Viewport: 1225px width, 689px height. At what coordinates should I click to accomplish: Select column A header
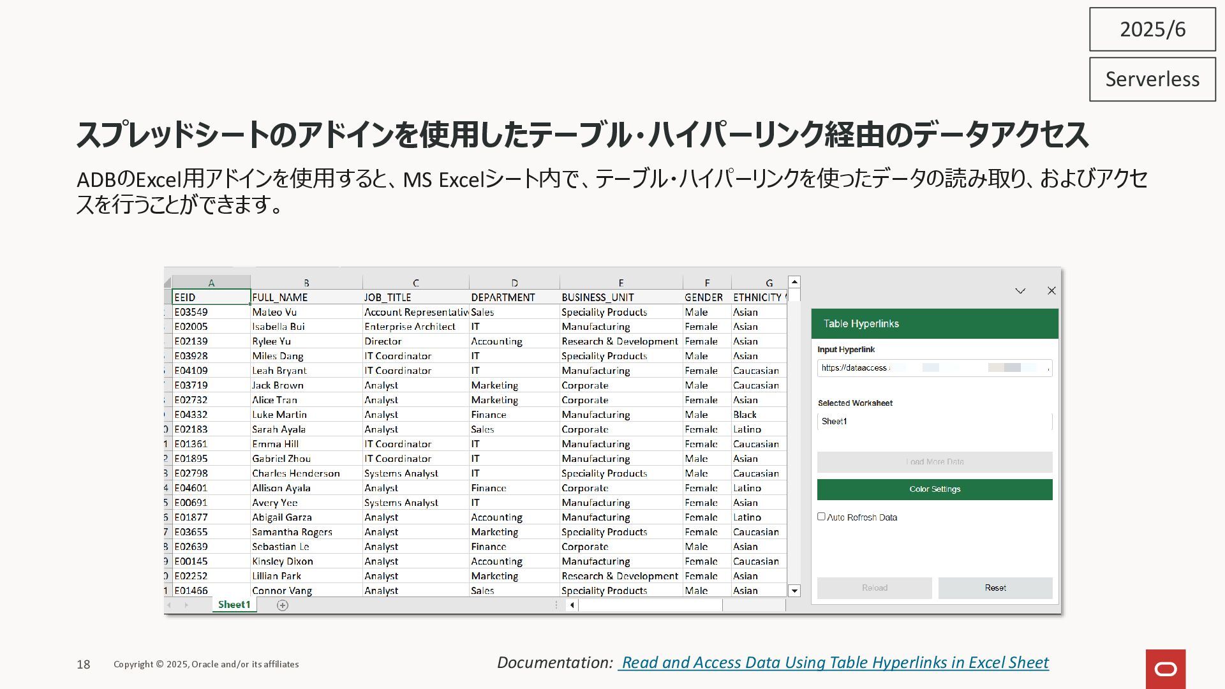click(x=211, y=283)
